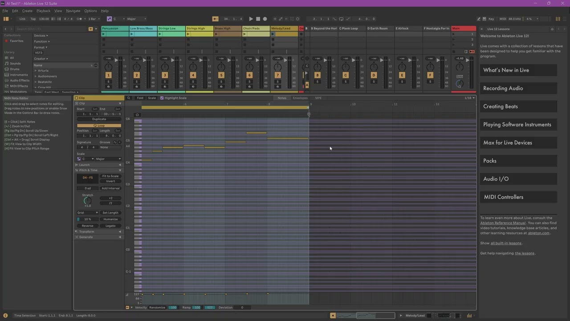Open the Sounds library category
The height and width of the screenshot is (321, 570).
15,63
